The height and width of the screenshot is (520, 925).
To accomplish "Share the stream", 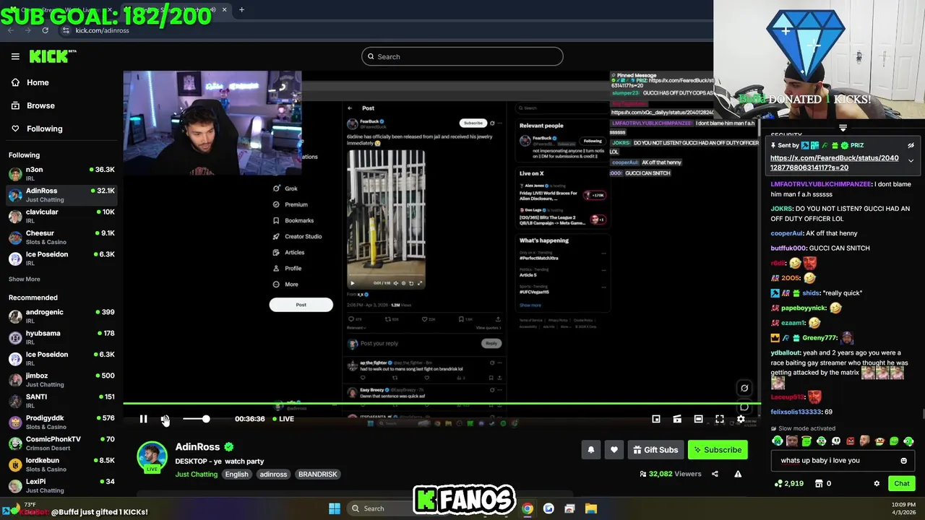I will tap(715, 474).
